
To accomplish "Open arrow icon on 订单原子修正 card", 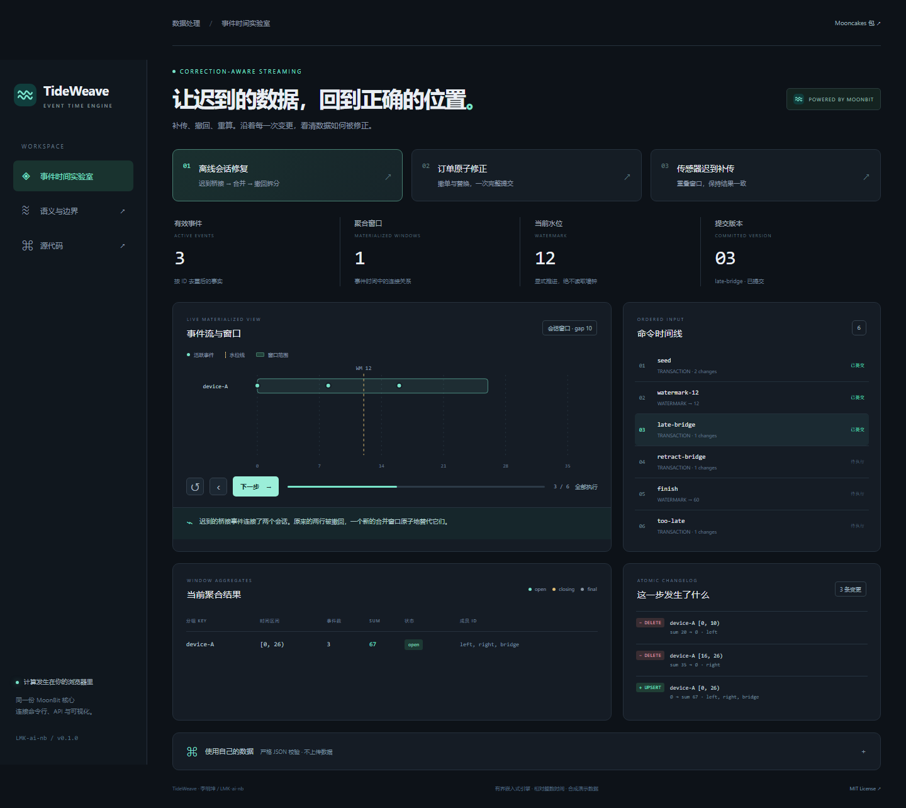I will tap(627, 177).
